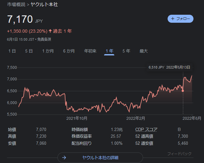This screenshot has width=204, height=163.
Task: Click the 52 週安値 value 5,460
Action: point(183,143)
